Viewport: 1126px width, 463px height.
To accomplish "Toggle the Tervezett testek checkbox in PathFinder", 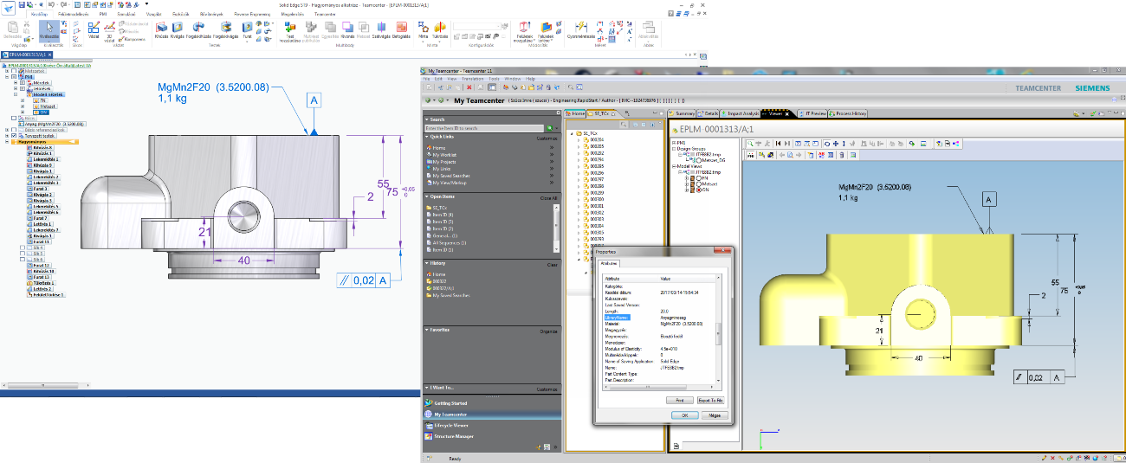I will coord(13,136).
